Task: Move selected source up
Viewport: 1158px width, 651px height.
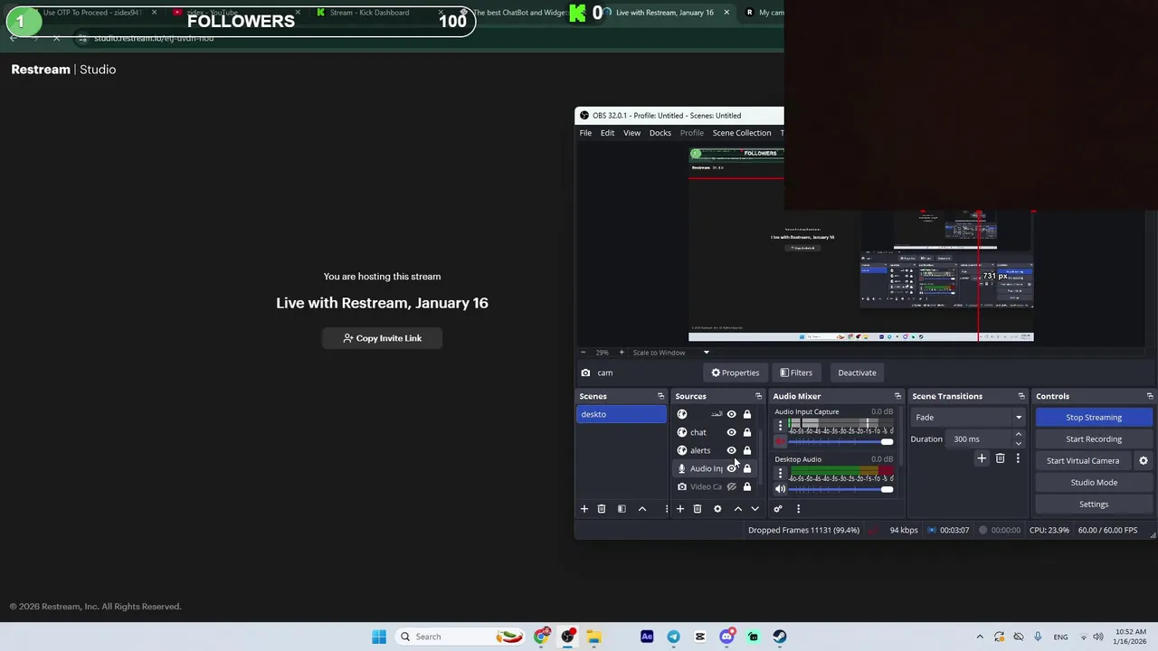Action: tap(738, 509)
